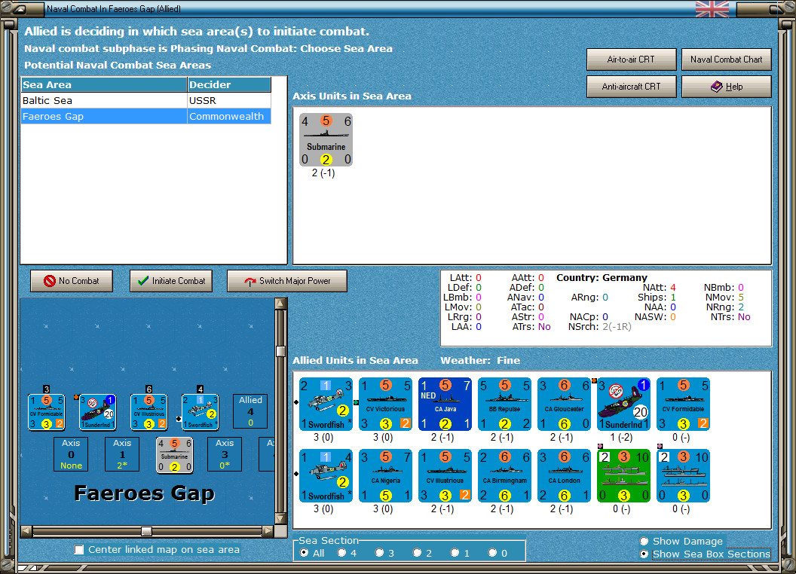Select the CV Victorious unit counter
The image size is (796, 574).
(x=385, y=404)
